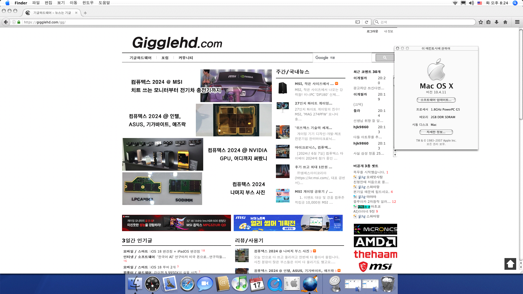Bookmark this page with star icon

(x=481, y=22)
